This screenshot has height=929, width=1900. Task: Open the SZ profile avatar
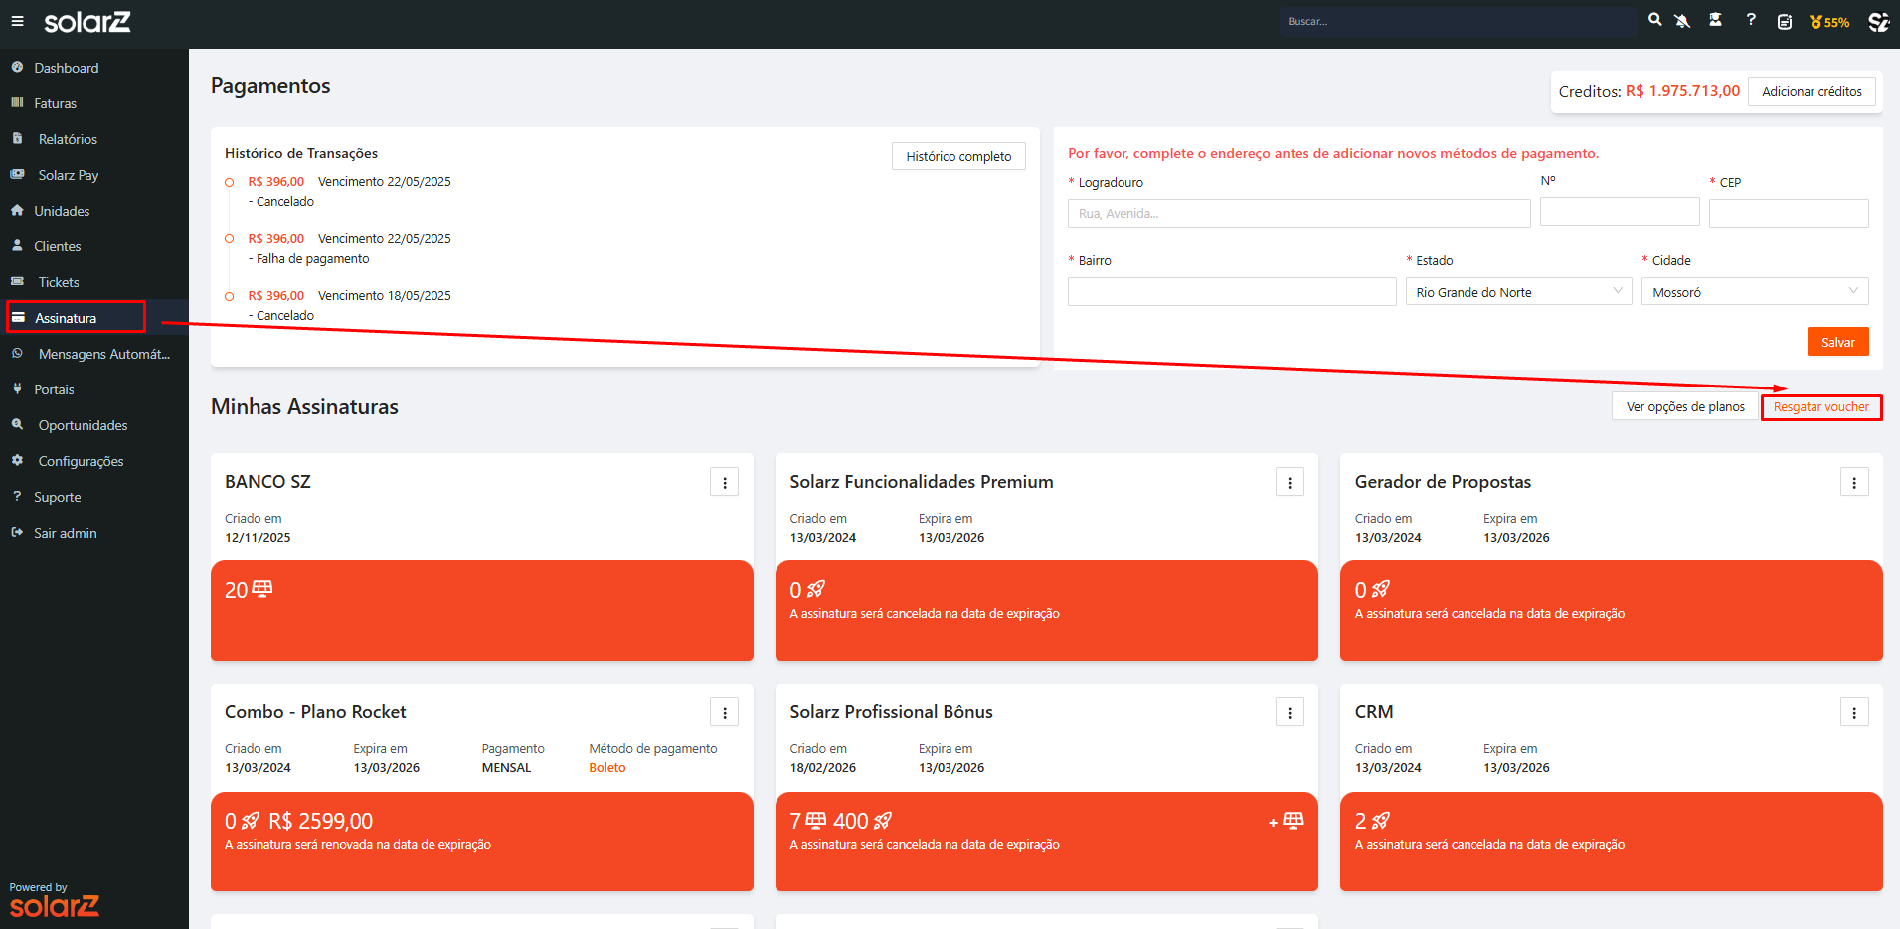tap(1878, 22)
